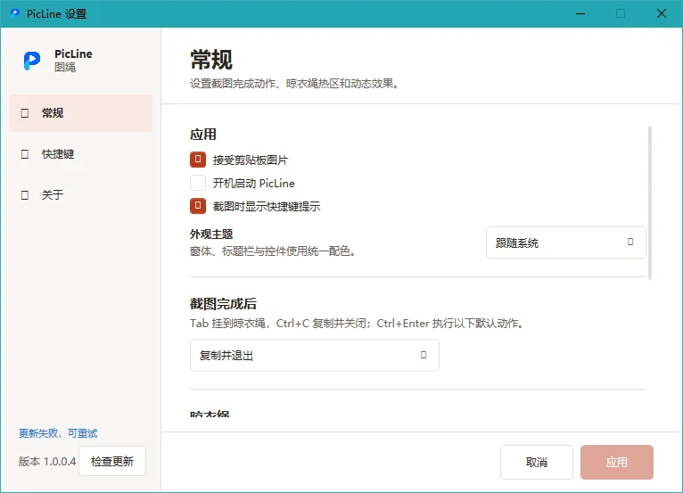Click the PicLine title bar app icon
This screenshot has height=493, width=683.
(x=15, y=13)
